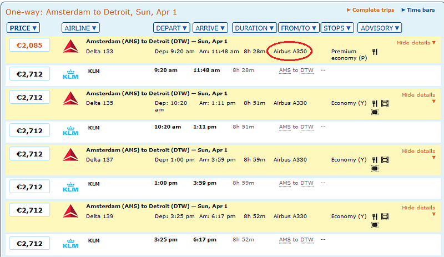Click the power outlet icon for Delta 135
The height and width of the screenshot is (257, 444).
375,112
